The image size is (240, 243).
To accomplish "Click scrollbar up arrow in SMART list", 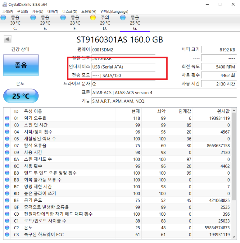I will (x=234, y=111).
